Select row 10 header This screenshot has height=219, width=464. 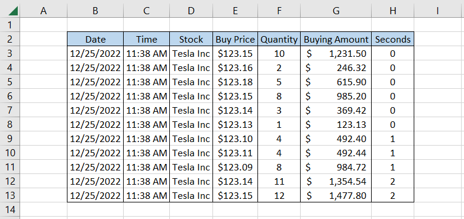(x=9, y=153)
